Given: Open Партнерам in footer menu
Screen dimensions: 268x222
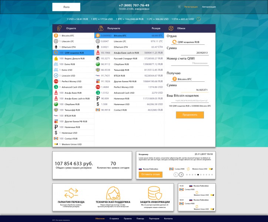Looking at the screenshot, I should coord(154,219).
